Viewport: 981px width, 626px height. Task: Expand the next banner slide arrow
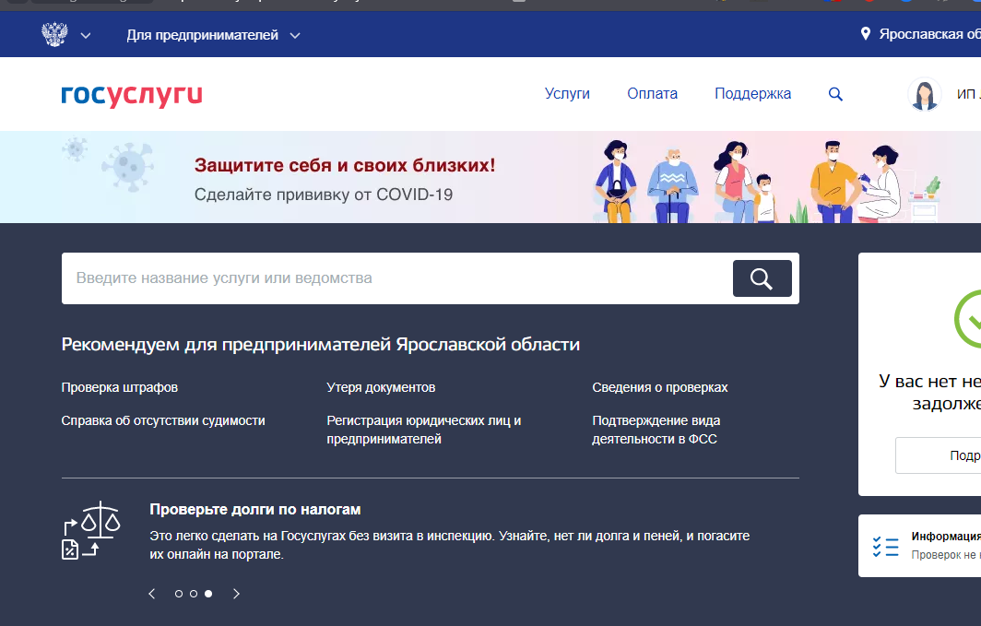tap(236, 594)
